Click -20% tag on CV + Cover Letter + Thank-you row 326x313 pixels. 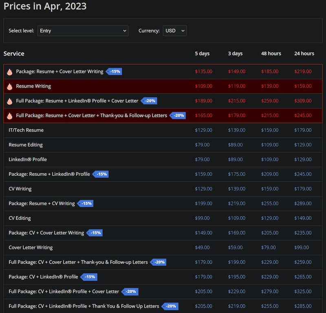tap(158, 262)
